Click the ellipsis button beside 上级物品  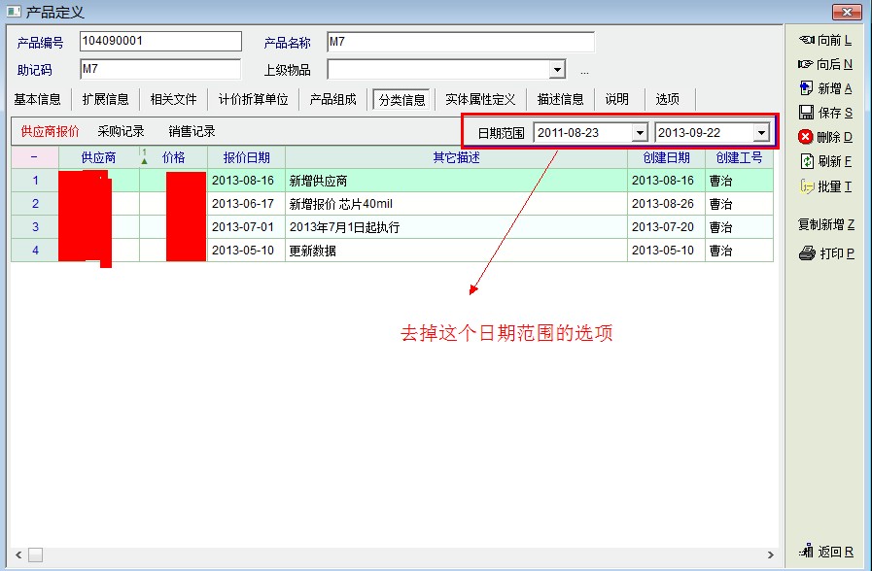click(x=584, y=71)
